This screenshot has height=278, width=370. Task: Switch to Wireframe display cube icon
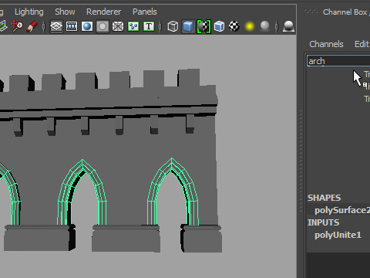click(173, 26)
